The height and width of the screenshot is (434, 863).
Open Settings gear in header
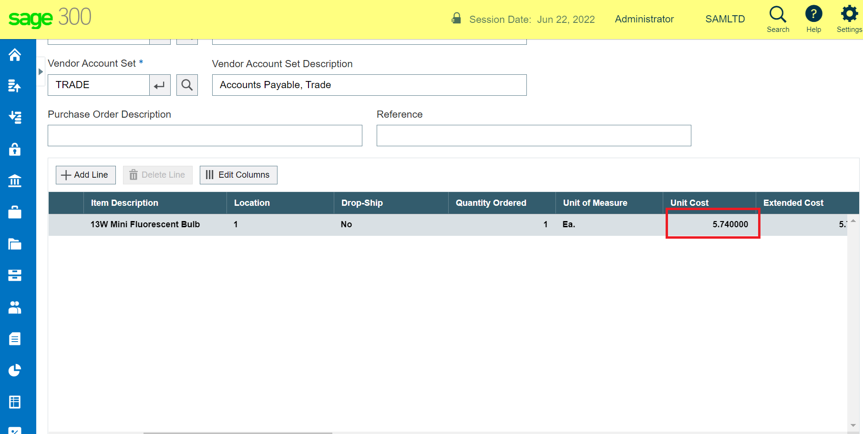click(849, 19)
